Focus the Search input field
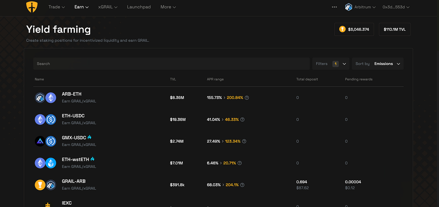This screenshot has height=207, width=439. pos(171,64)
